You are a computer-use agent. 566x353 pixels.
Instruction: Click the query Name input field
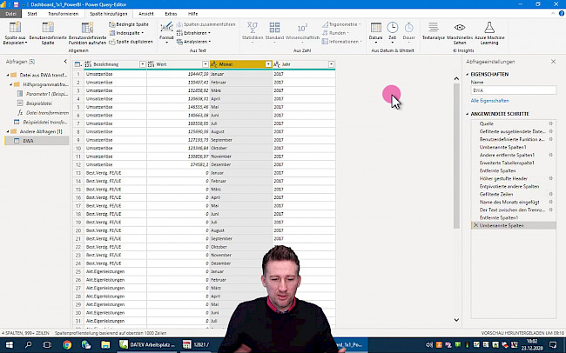pos(513,90)
